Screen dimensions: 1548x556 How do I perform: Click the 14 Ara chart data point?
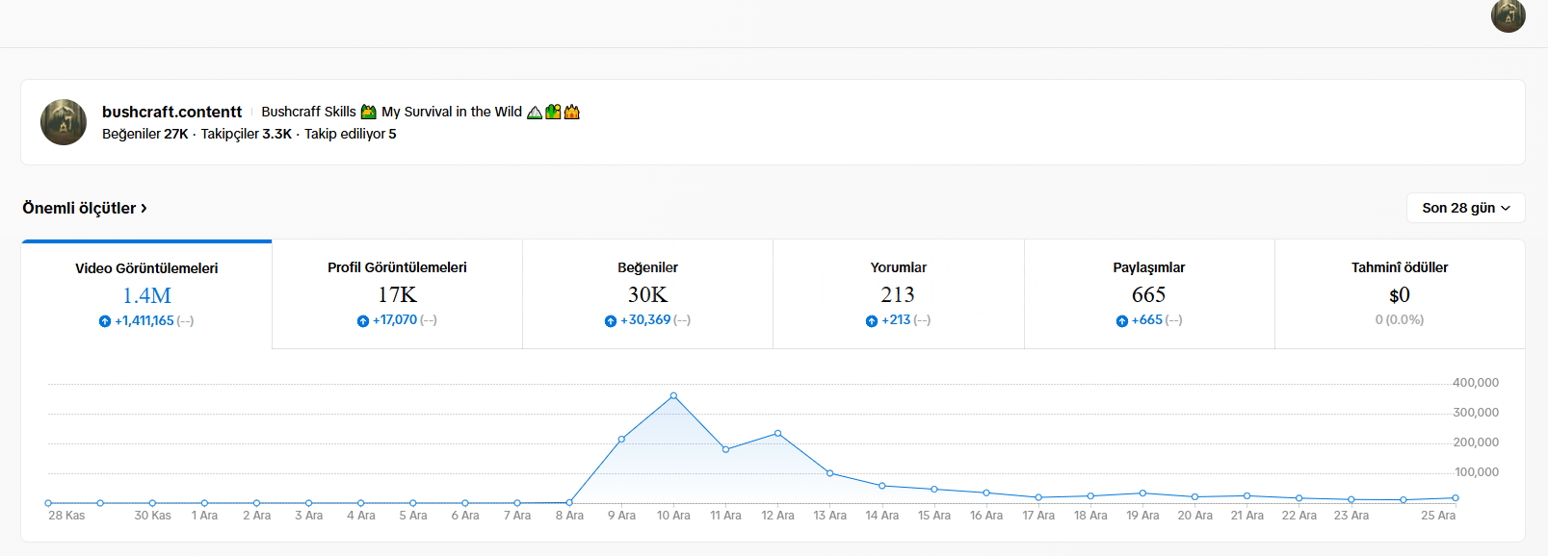(x=882, y=486)
